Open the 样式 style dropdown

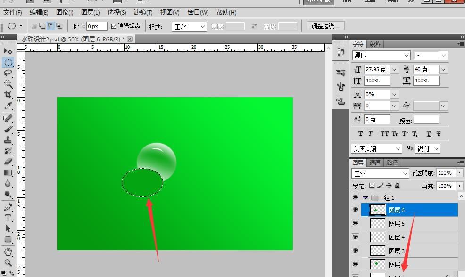click(189, 27)
